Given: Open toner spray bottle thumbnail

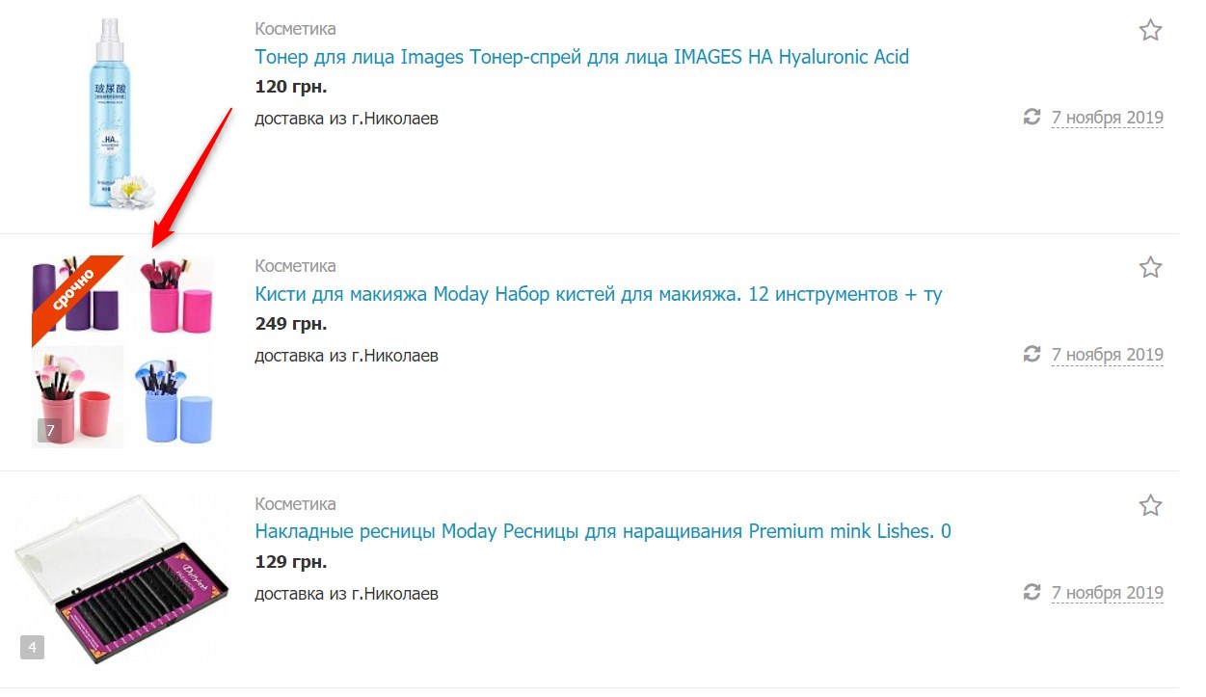Looking at the screenshot, I should tap(120, 113).
